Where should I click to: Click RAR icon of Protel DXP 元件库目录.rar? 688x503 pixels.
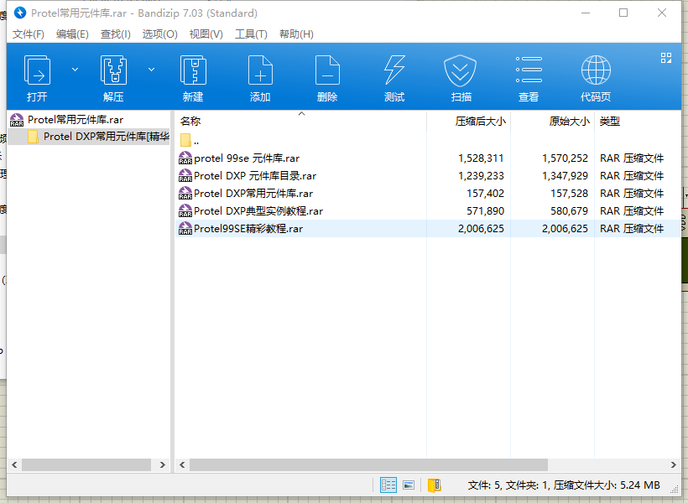coord(185,175)
